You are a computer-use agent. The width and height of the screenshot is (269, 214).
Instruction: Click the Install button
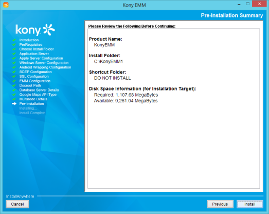point(250,204)
